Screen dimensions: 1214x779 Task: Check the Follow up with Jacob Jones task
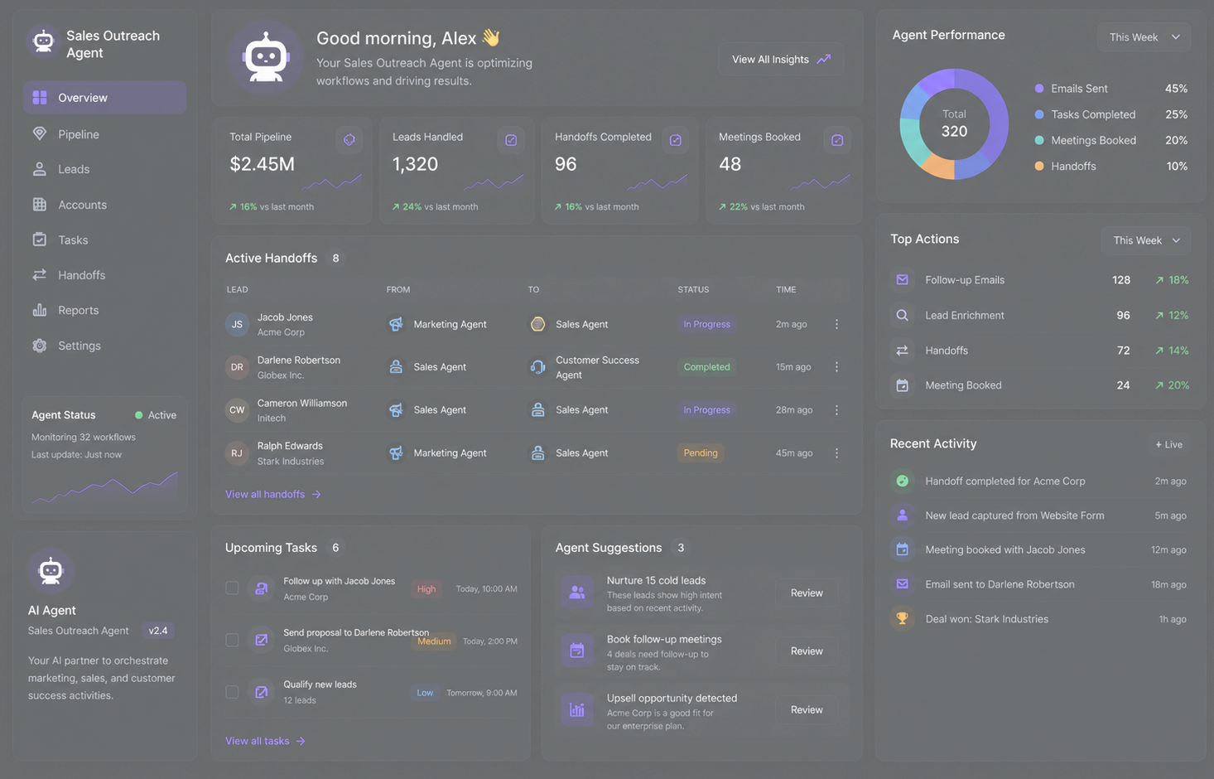pyautogui.click(x=232, y=588)
